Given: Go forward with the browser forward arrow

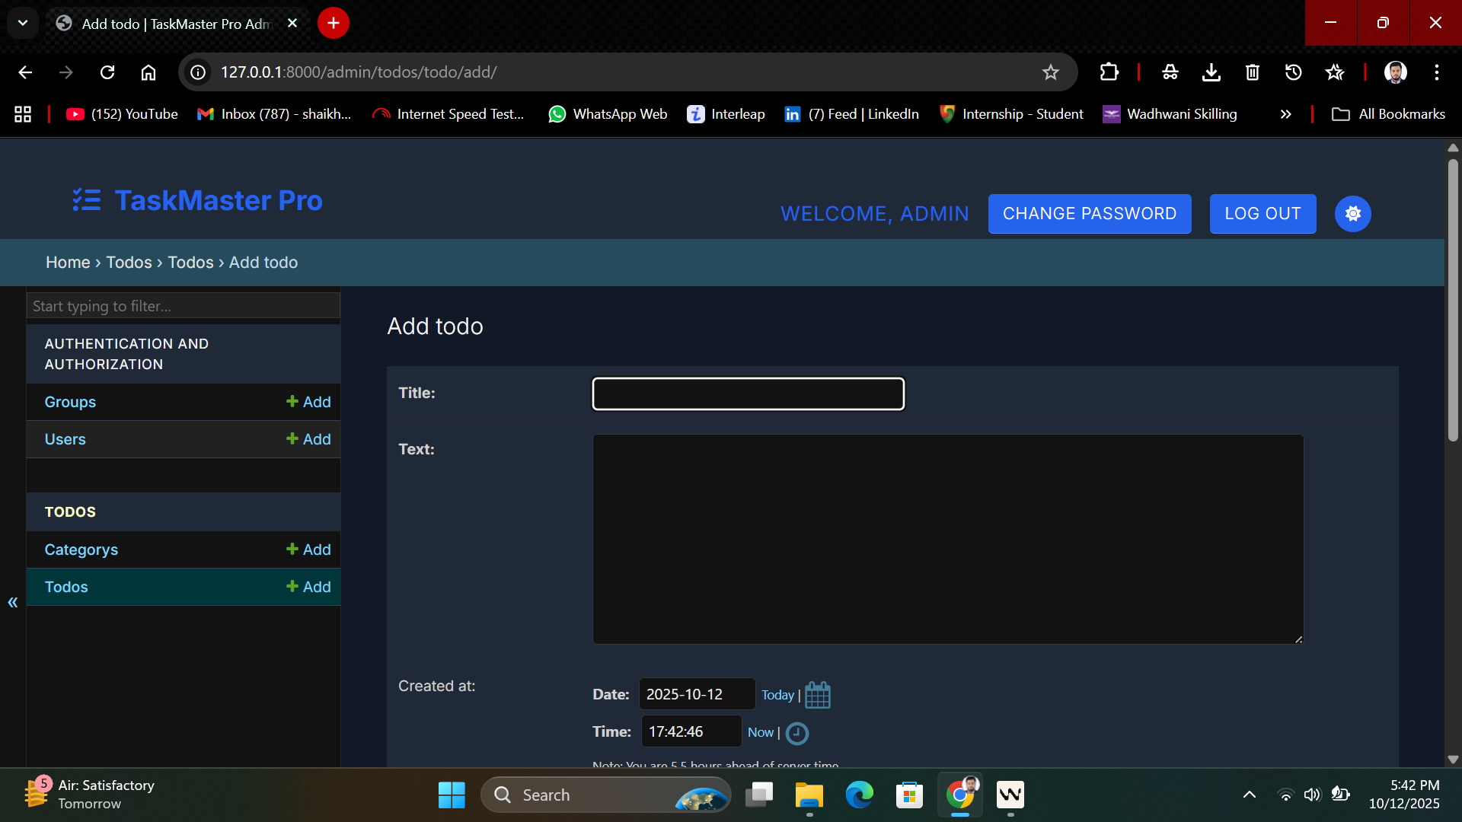Looking at the screenshot, I should (66, 72).
